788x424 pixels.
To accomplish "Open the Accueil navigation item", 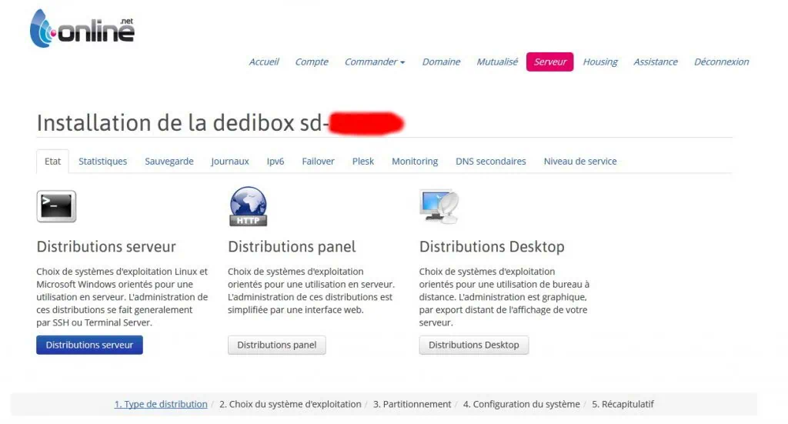I will click(264, 62).
